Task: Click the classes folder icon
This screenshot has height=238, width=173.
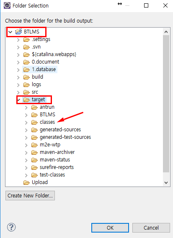Action: (34, 123)
